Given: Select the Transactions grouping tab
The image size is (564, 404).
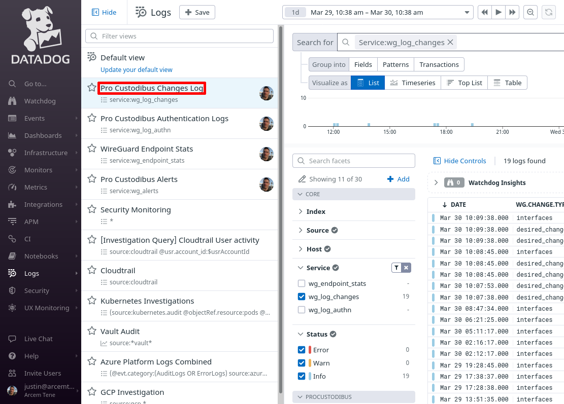Looking at the screenshot, I should [439, 65].
